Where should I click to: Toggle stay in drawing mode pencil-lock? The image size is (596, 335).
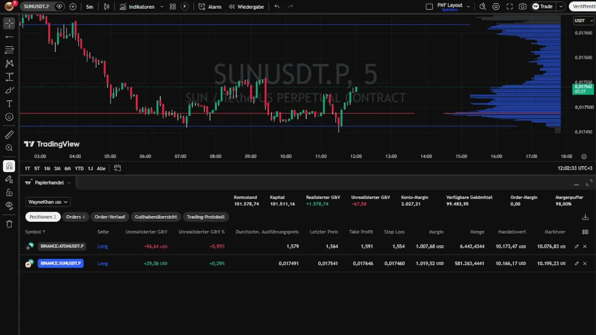[9, 179]
